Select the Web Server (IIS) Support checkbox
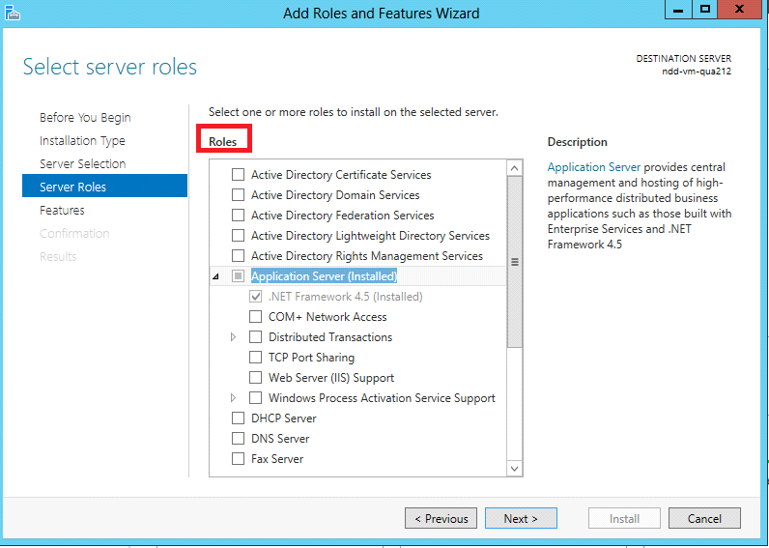 click(255, 378)
